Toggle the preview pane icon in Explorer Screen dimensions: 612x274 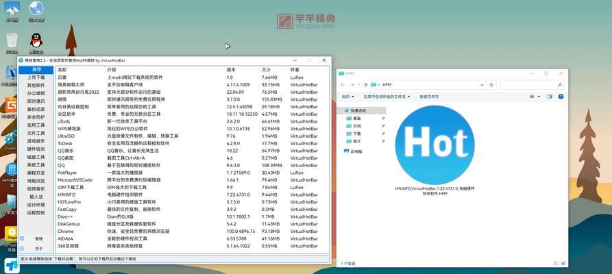click(550, 97)
